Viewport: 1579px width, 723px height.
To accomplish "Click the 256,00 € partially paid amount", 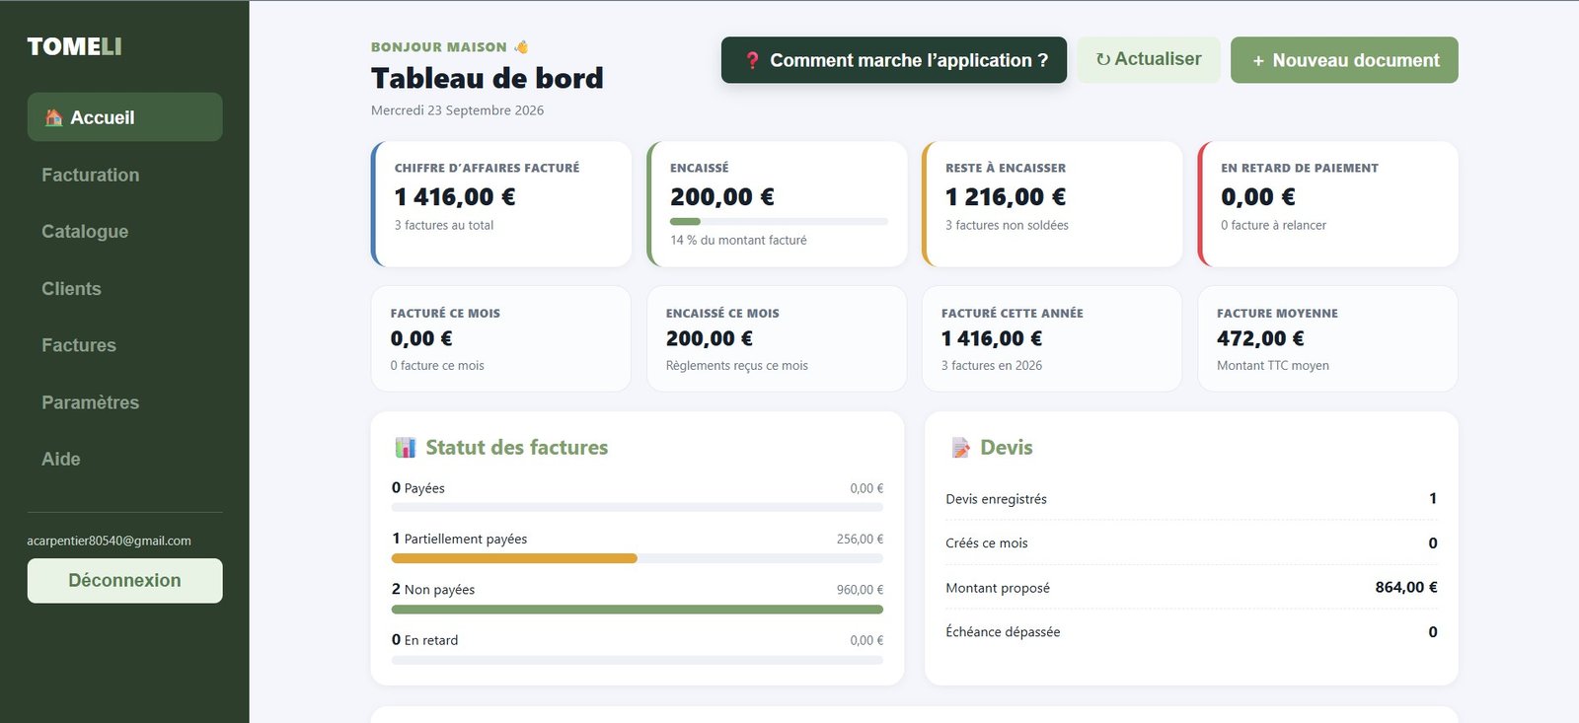I will pyautogui.click(x=860, y=540).
